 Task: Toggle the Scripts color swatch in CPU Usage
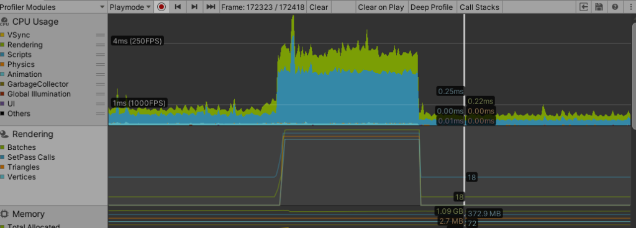(x=2, y=55)
